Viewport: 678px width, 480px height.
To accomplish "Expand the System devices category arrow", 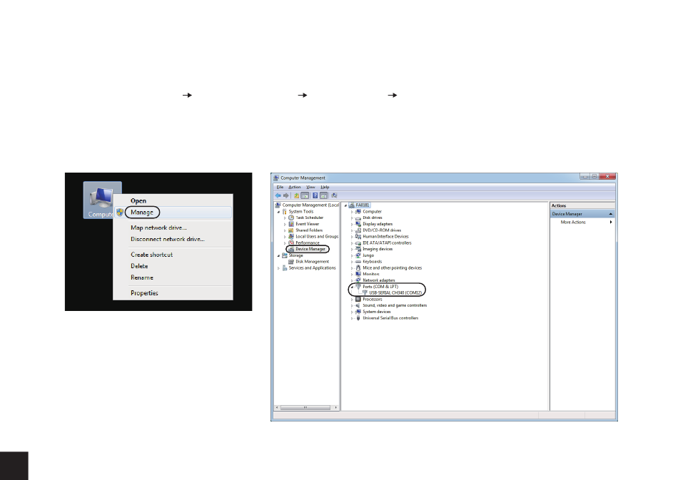I will (x=352, y=312).
